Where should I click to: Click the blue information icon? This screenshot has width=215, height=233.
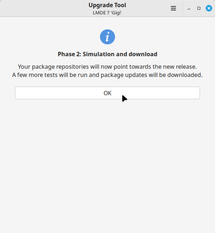107,37
